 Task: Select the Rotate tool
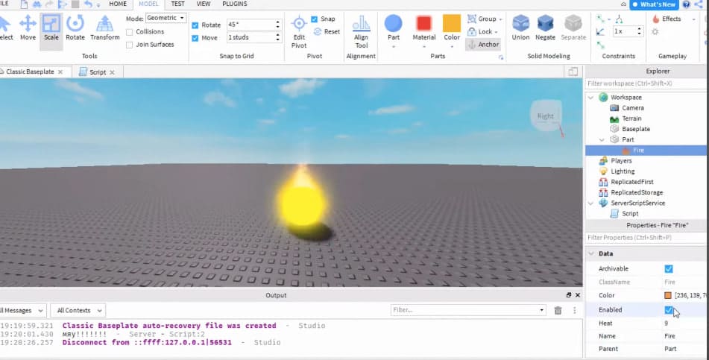pos(75,28)
